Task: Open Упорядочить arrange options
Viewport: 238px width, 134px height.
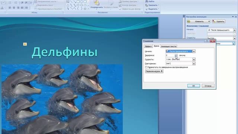Action: (97, 5)
